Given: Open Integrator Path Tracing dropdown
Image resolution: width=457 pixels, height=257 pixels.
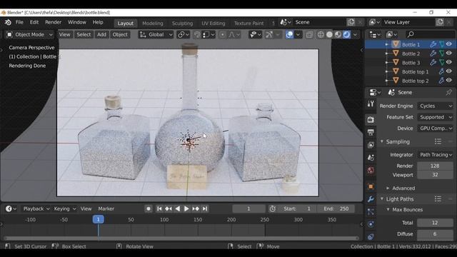Looking at the screenshot, I should pos(436,155).
